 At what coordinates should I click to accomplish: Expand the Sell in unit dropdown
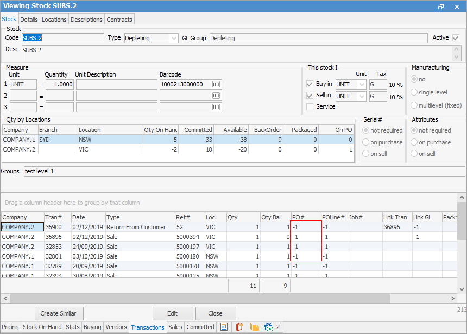(361, 96)
